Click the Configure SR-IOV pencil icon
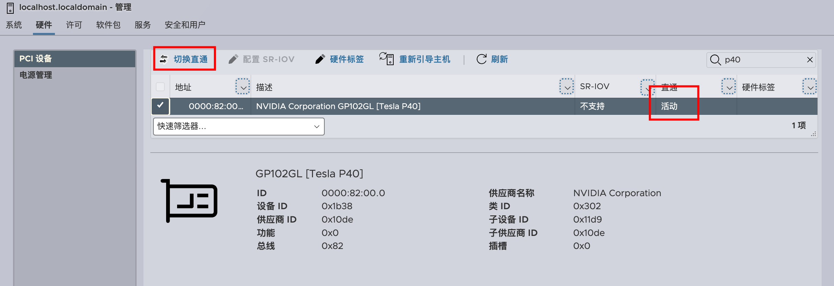834x286 pixels. [233, 59]
